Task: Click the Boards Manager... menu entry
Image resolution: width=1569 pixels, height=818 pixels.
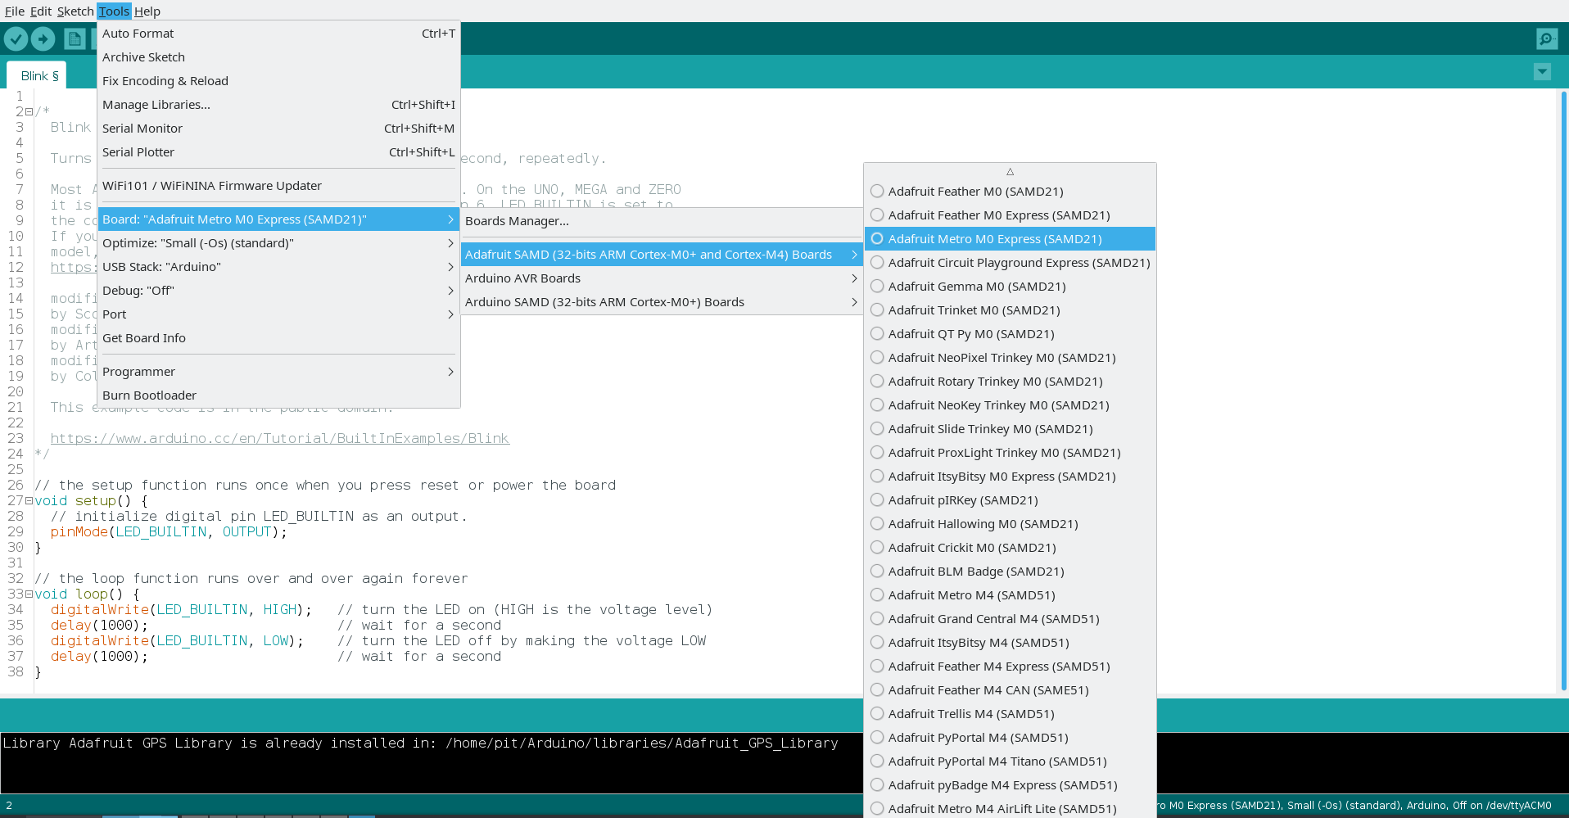Action: pos(517,220)
